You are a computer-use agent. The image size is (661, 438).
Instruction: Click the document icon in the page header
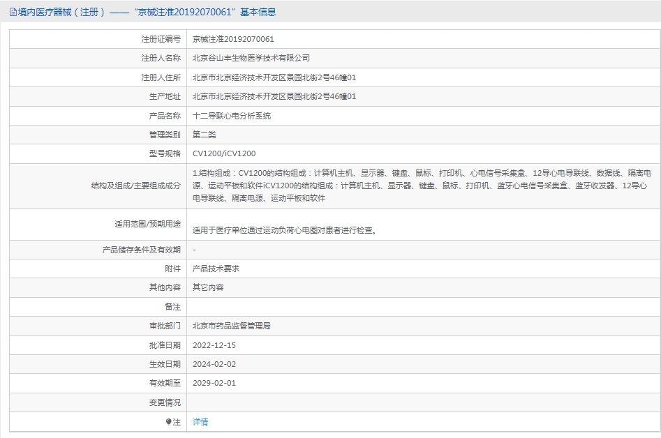pos(13,13)
